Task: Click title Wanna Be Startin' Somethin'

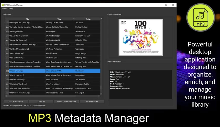Action: 57,27
